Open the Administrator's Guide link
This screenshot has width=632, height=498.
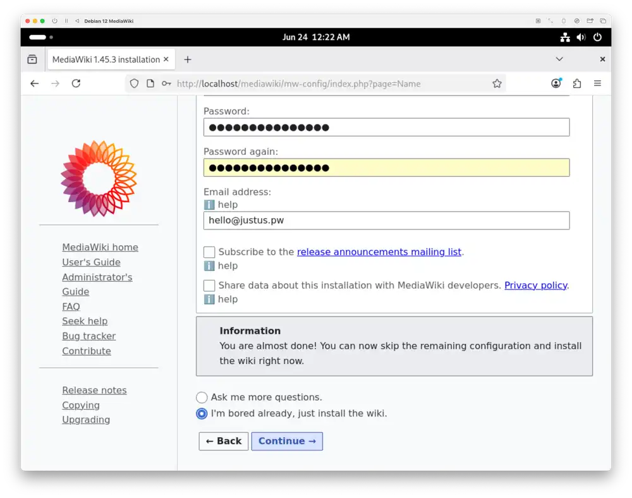click(x=97, y=284)
